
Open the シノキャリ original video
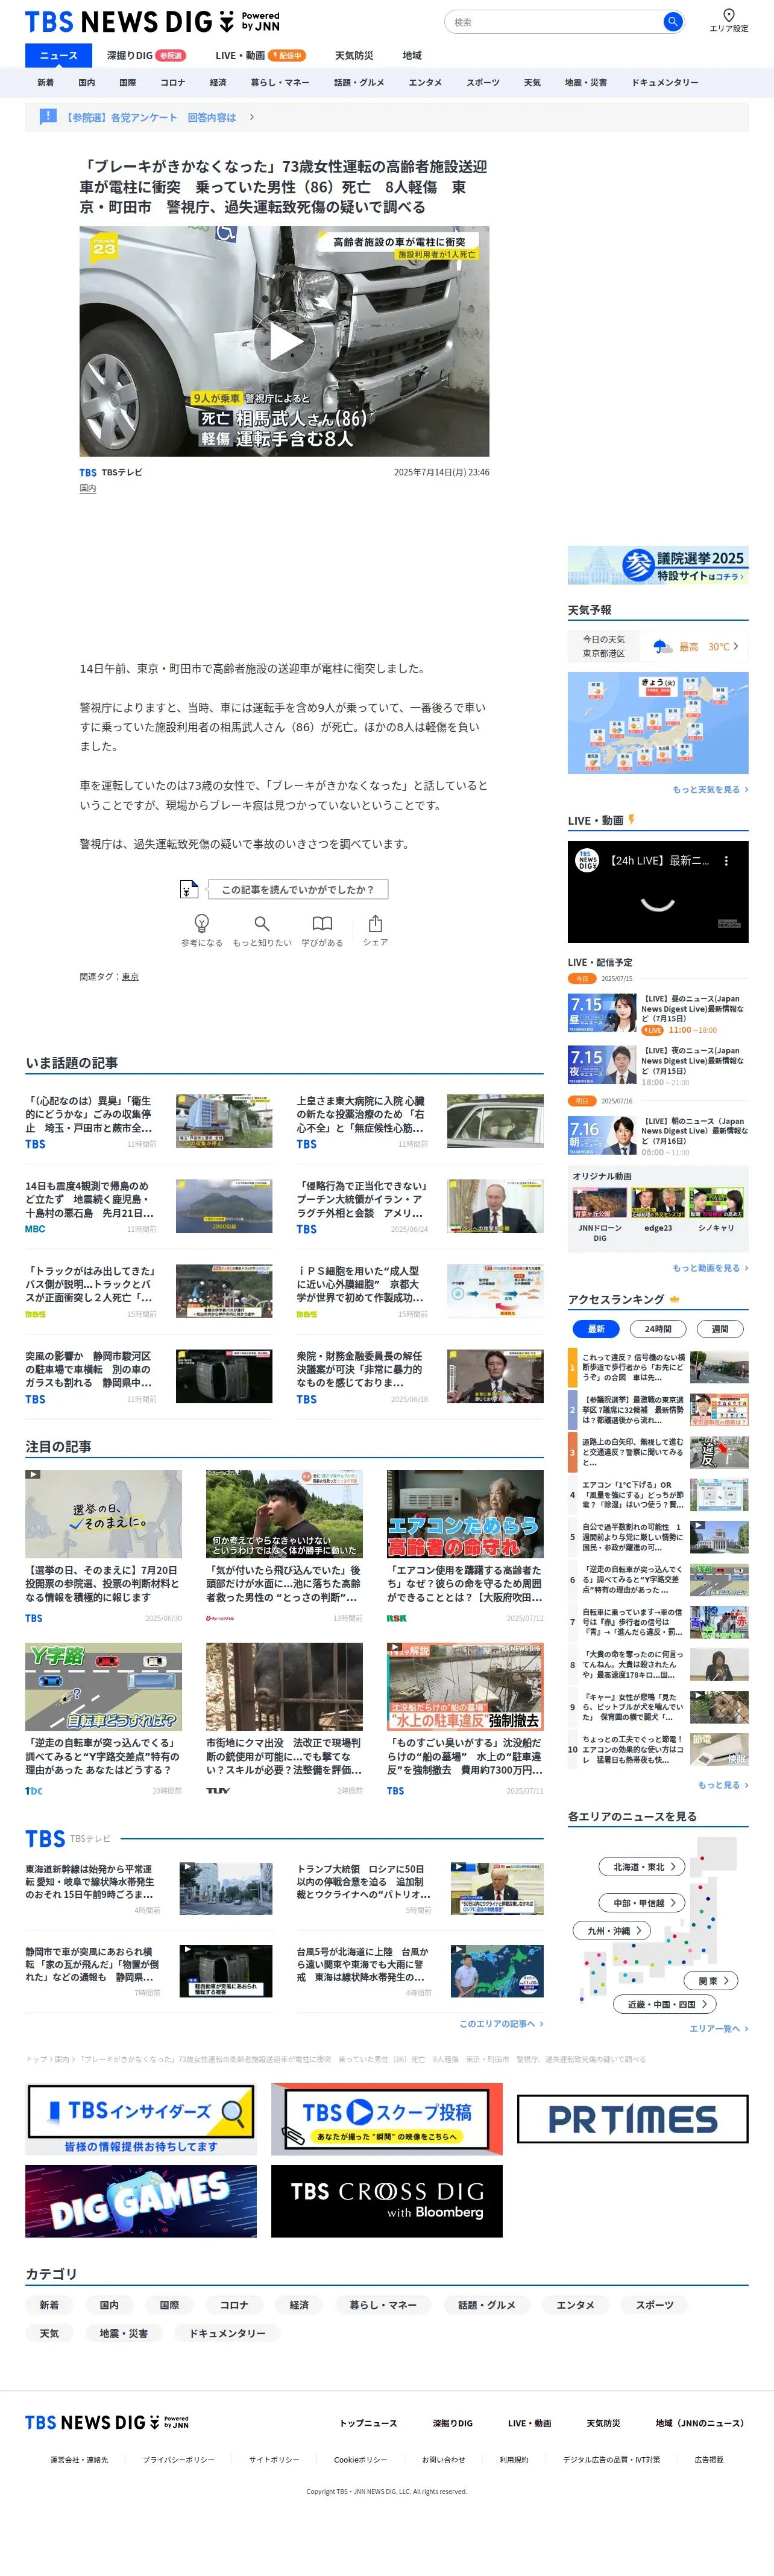[x=716, y=1210]
